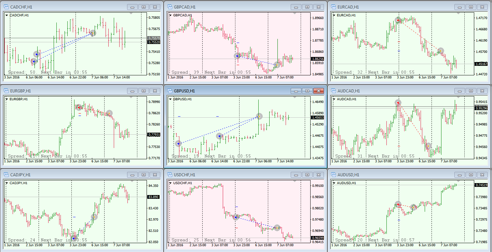Open the AUDCAD,H1 chart label arrow
This screenshot has width=492, height=252.
point(334,99)
